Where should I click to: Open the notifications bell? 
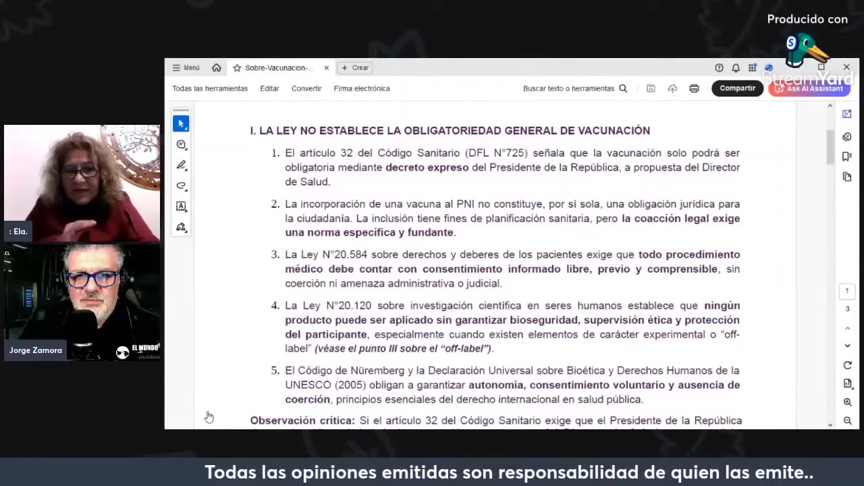(x=736, y=67)
